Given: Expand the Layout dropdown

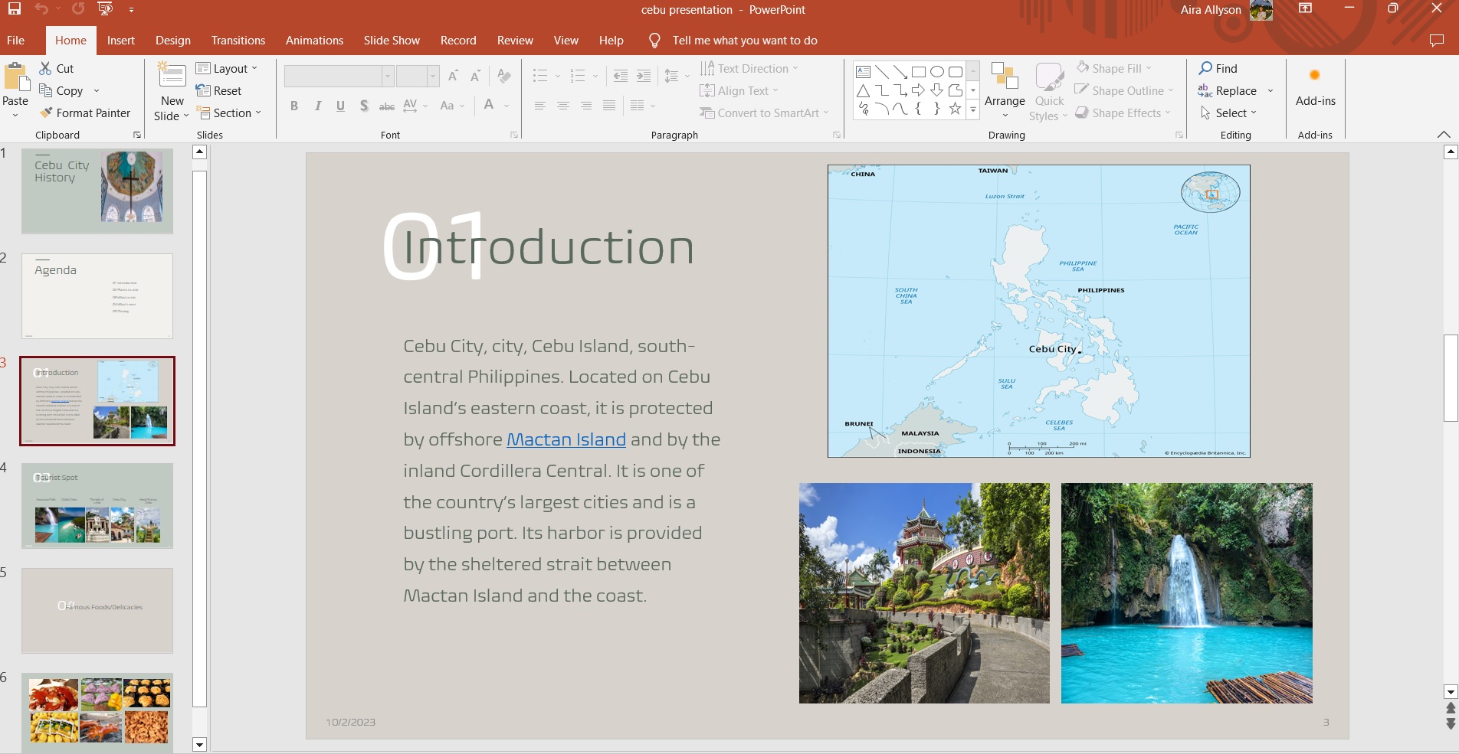Looking at the screenshot, I should pos(227,68).
